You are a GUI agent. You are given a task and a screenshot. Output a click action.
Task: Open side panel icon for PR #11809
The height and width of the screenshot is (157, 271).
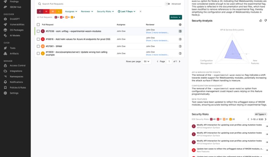pos(180,53)
